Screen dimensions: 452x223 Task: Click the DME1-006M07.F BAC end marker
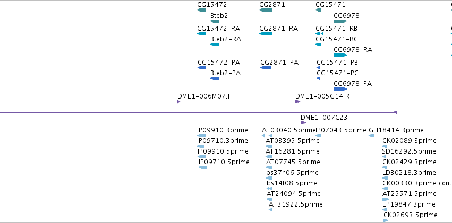click(x=178, y=102)
